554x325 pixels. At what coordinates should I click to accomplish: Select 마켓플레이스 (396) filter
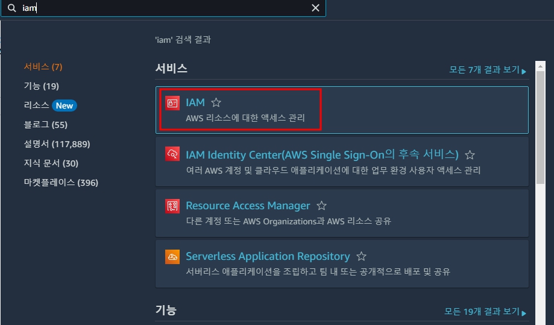click(61, 183)
